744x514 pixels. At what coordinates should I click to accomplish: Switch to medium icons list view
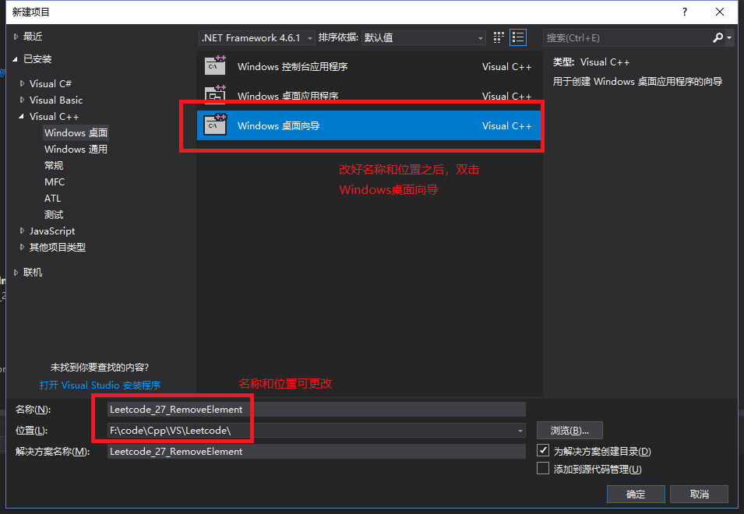pos(518,37)
